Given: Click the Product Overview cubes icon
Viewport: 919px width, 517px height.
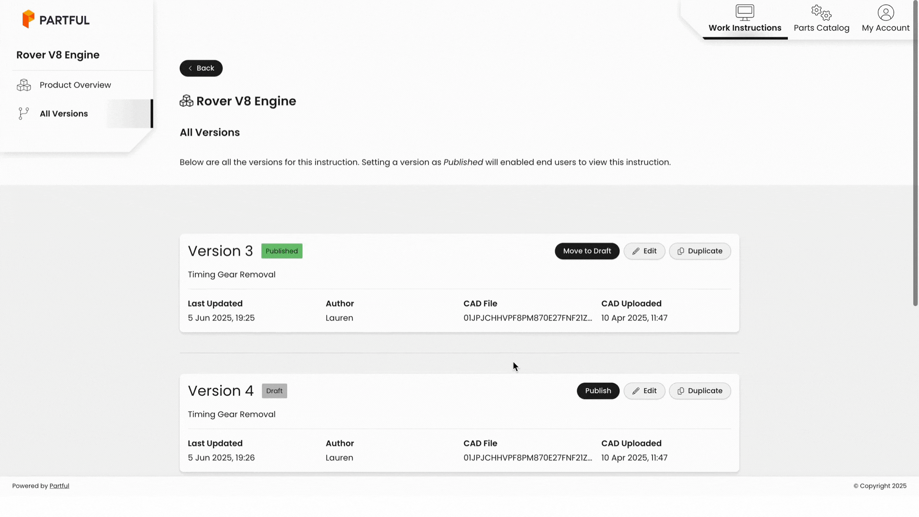Looking at the screenshot, I should tap(24, 85).
